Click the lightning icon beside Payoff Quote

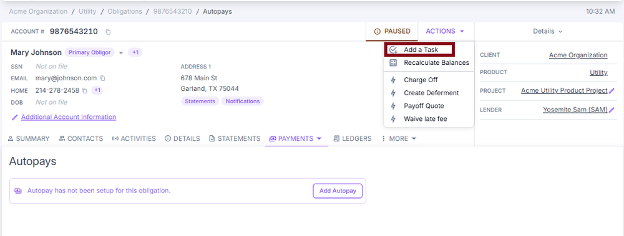coord(393,106)
